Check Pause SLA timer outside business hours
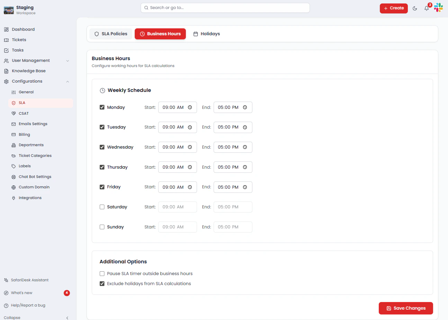Screen dimensions: 448x320 tap(102, 274)
